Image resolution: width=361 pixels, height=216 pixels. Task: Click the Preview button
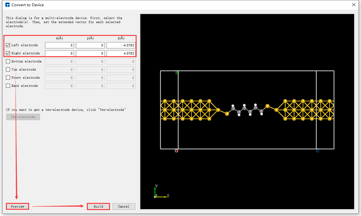[x=17, y=206]
